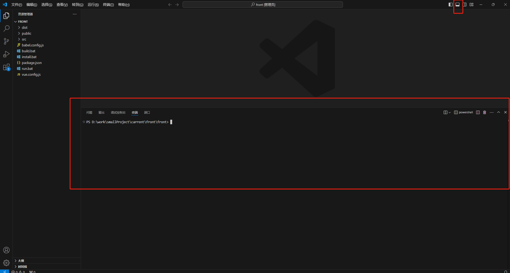The height and width of the screenshot is (273, 510).
Task: Expand the public folder
Action: click(47, 33)
